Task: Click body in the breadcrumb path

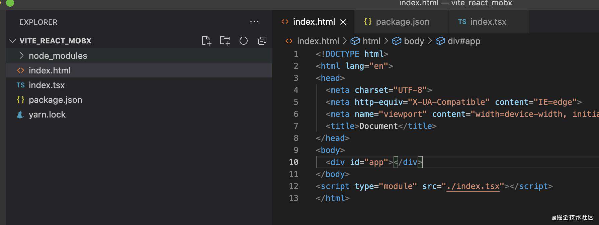Action: click(414, 41)
